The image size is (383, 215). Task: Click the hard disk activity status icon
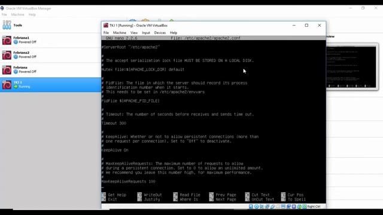[x=251, y=207]
